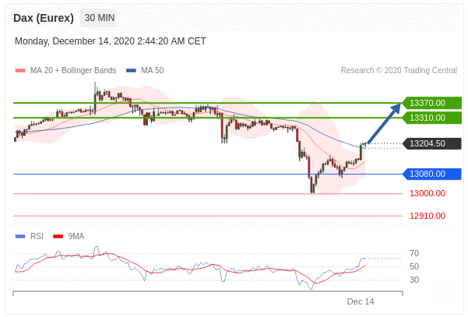Viewport: 468px width, 317px height.
Task: Click the RSI 30 level label
Action: pyautogui.click(x=414, y=280)
